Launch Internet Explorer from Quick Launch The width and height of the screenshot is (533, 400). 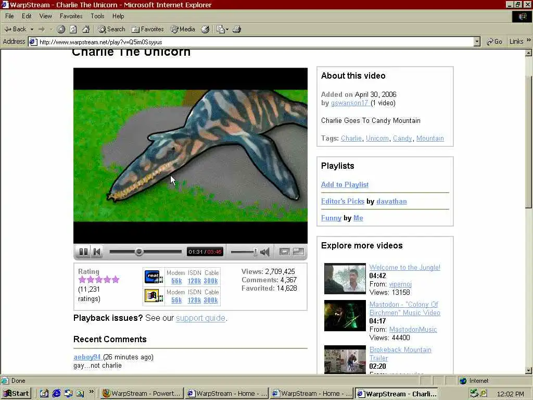tap(56, 394)
